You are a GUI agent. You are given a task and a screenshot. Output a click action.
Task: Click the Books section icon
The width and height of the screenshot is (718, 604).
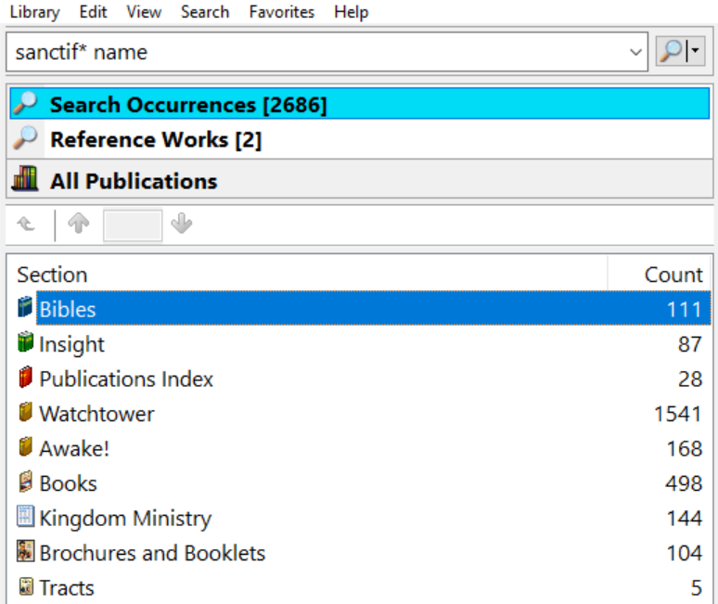pyautogui.click(x=26, y=482)
